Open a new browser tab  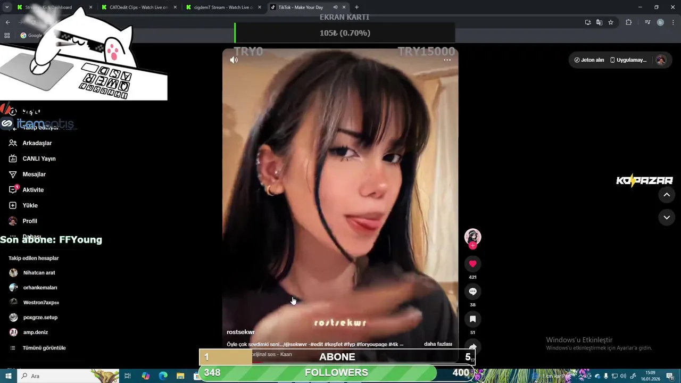point(356,7)
